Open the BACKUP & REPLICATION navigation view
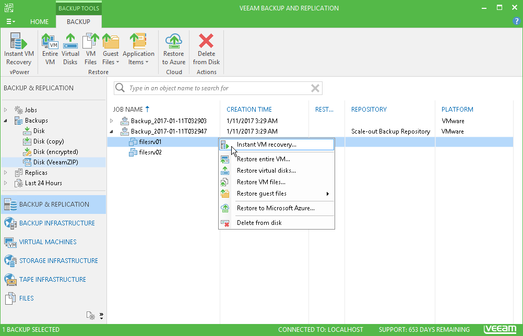This screenshot has width=523, height=336. (x=54, y=205)
